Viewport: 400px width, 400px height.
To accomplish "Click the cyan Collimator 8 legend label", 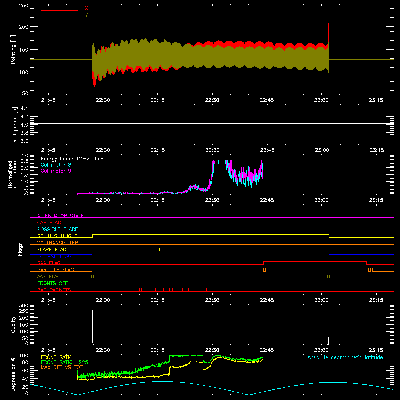I will [x=56, y=165].
